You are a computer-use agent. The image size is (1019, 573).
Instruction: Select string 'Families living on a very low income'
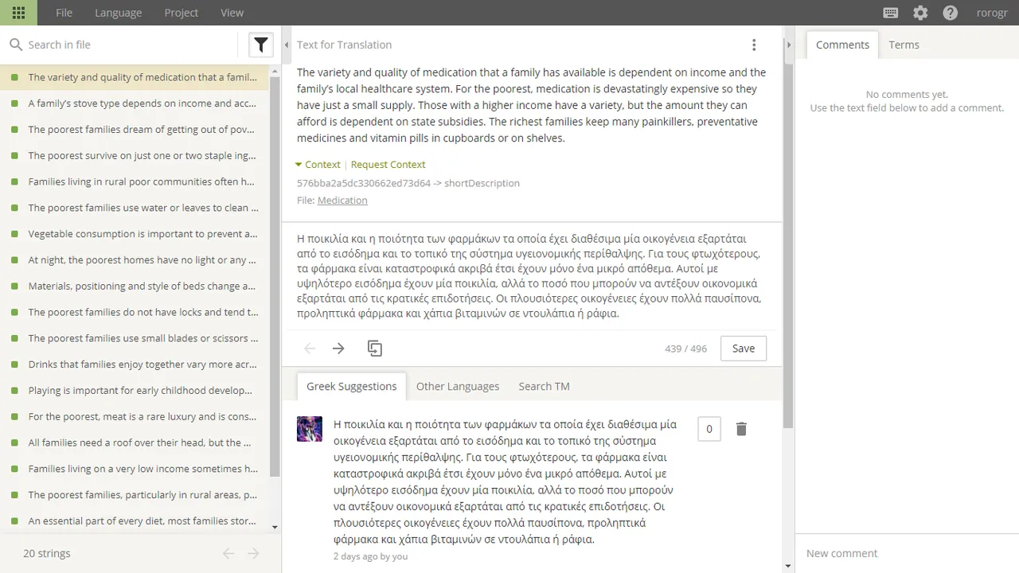(135, 470)
